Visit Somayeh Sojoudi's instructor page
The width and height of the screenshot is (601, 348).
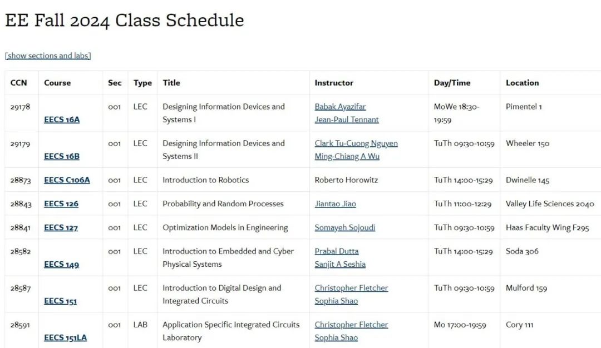coord(345,227)
